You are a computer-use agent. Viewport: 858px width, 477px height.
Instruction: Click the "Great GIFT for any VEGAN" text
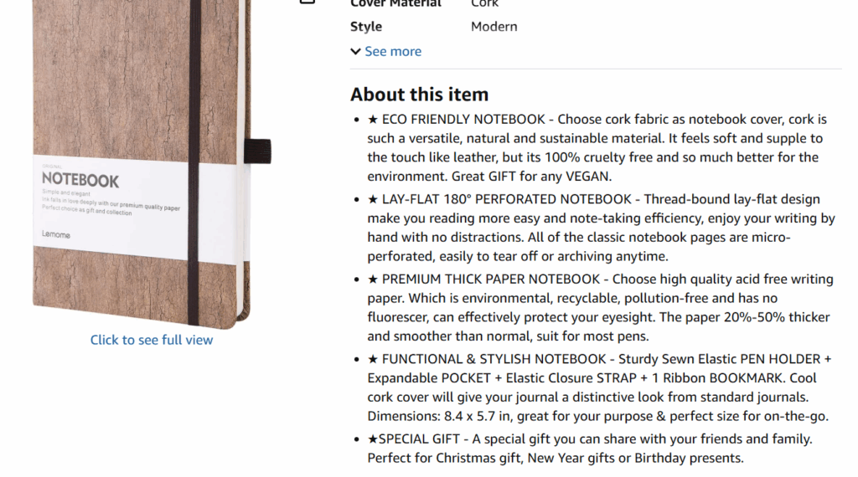pyautogui.click(x=532, y=177)
